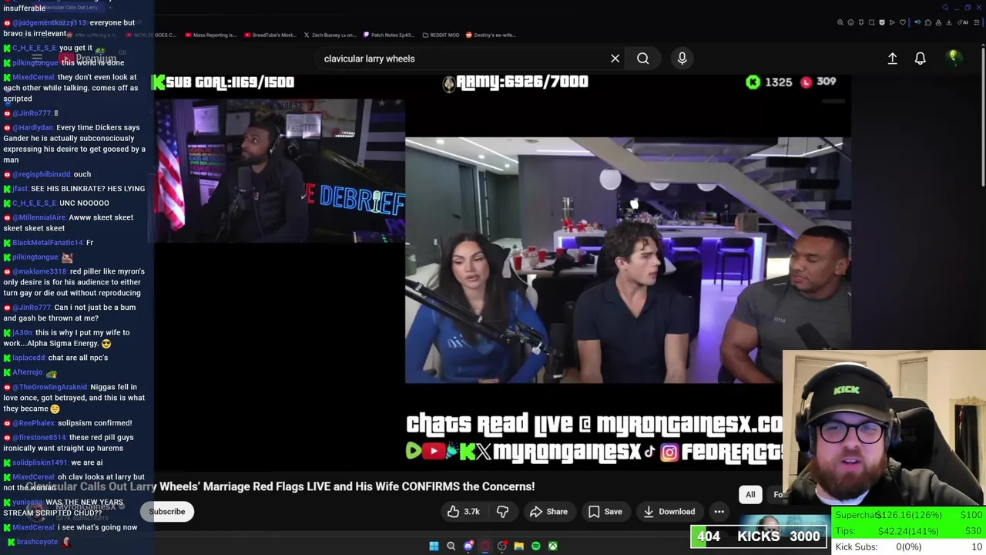
Task: Click chat username @Hardlydan
Action: [33, 127]
